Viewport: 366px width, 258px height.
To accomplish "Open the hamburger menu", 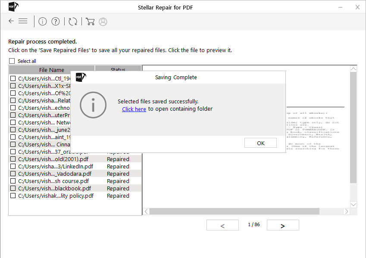I will click(23, 21).
